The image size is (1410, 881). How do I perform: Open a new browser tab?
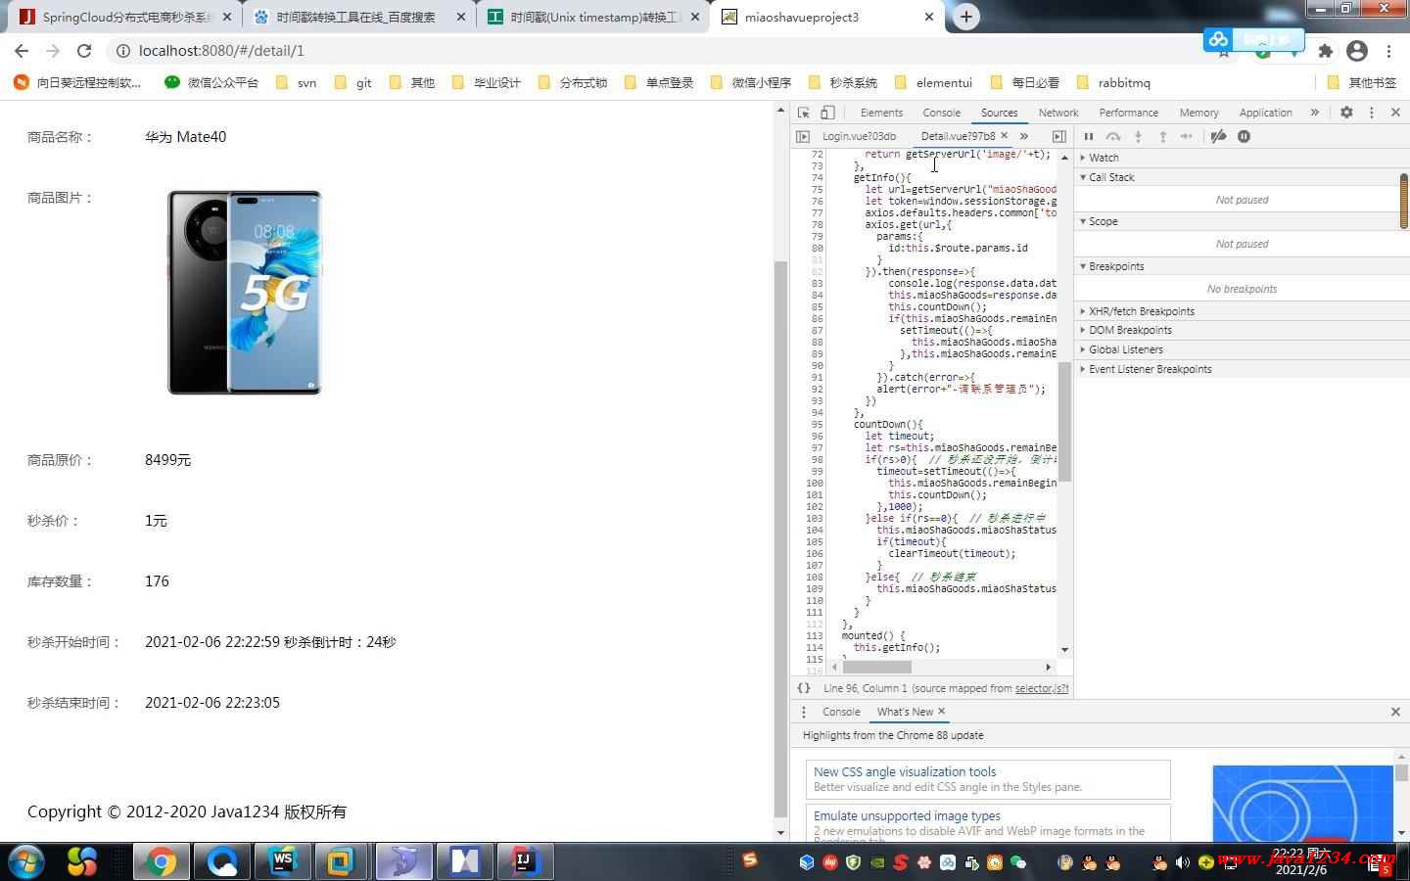coord(965,17)
